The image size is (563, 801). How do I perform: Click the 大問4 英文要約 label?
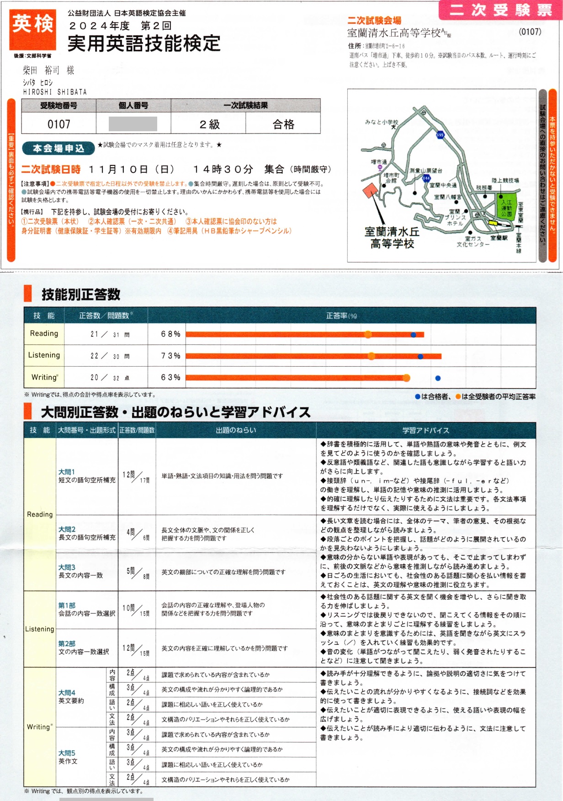(x=71, y=697)
